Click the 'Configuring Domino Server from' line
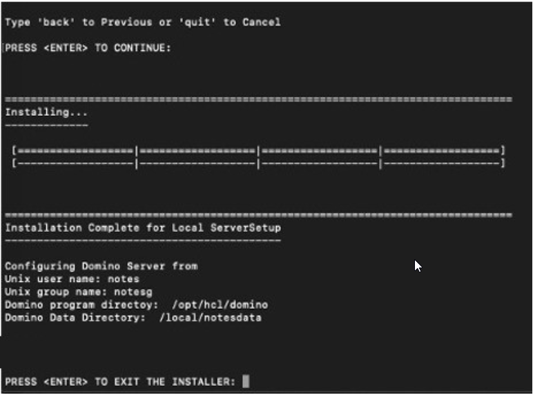This screenshot has width=533, height=395. click(x=101, y=266)
